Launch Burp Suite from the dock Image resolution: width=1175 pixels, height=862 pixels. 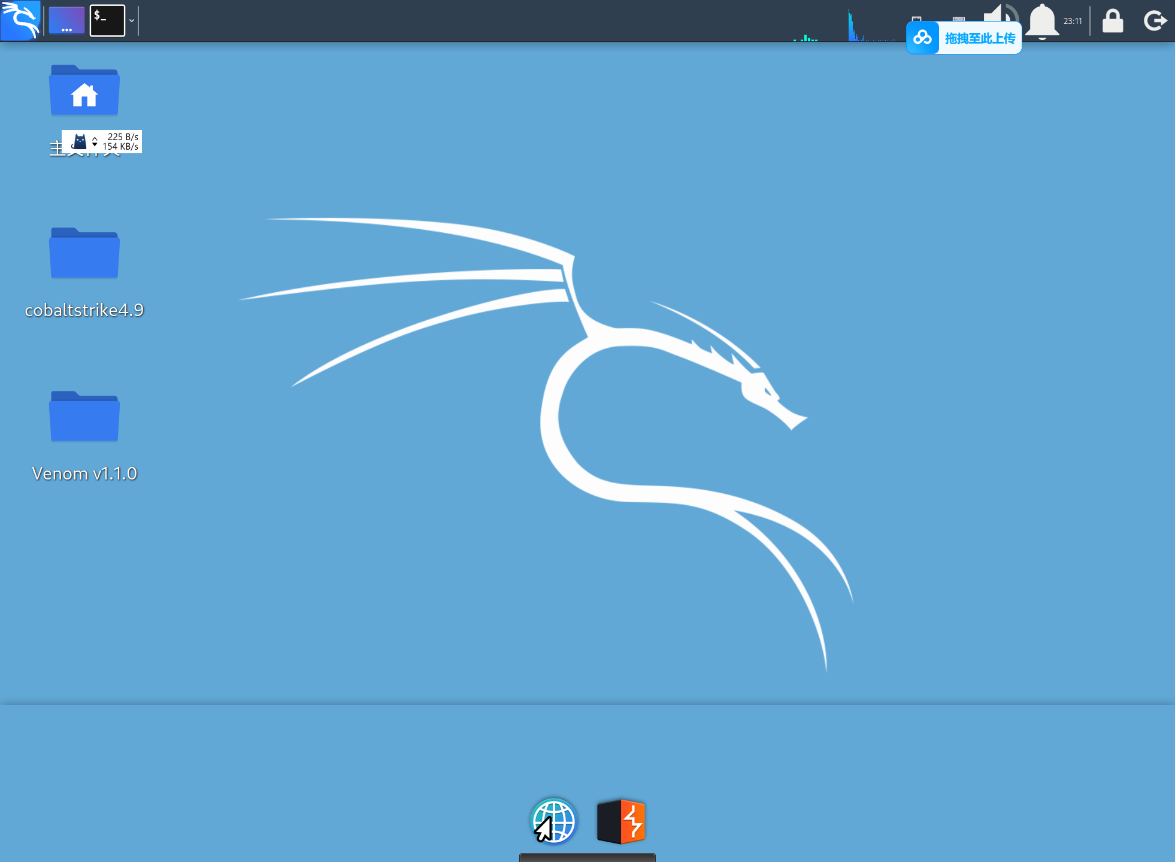(x=621, y=821)
